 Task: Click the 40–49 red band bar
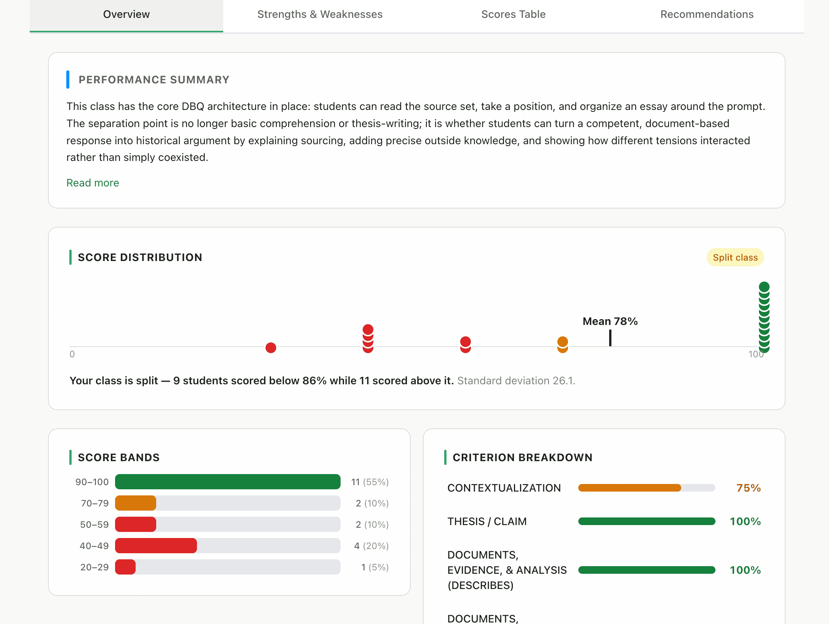click(155, 546)
